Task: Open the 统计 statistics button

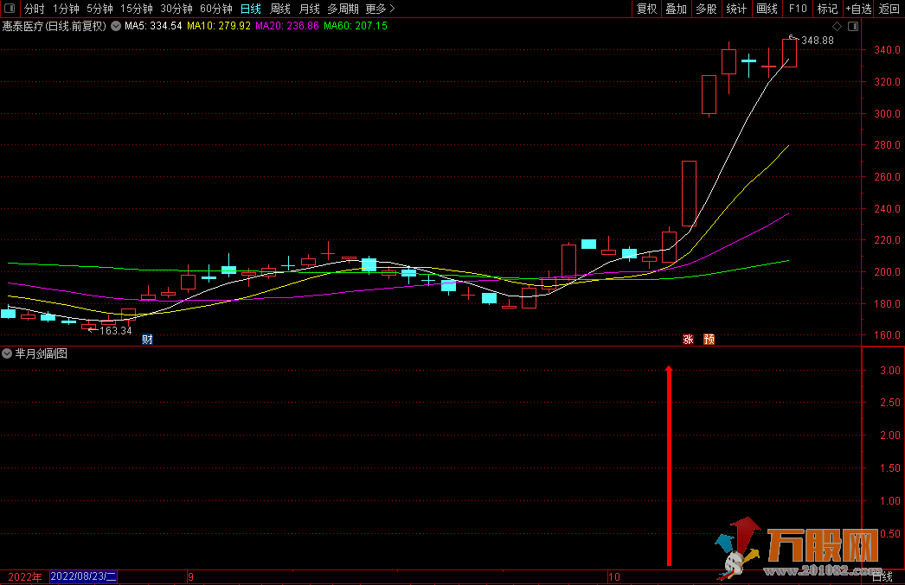Action: 736,9
